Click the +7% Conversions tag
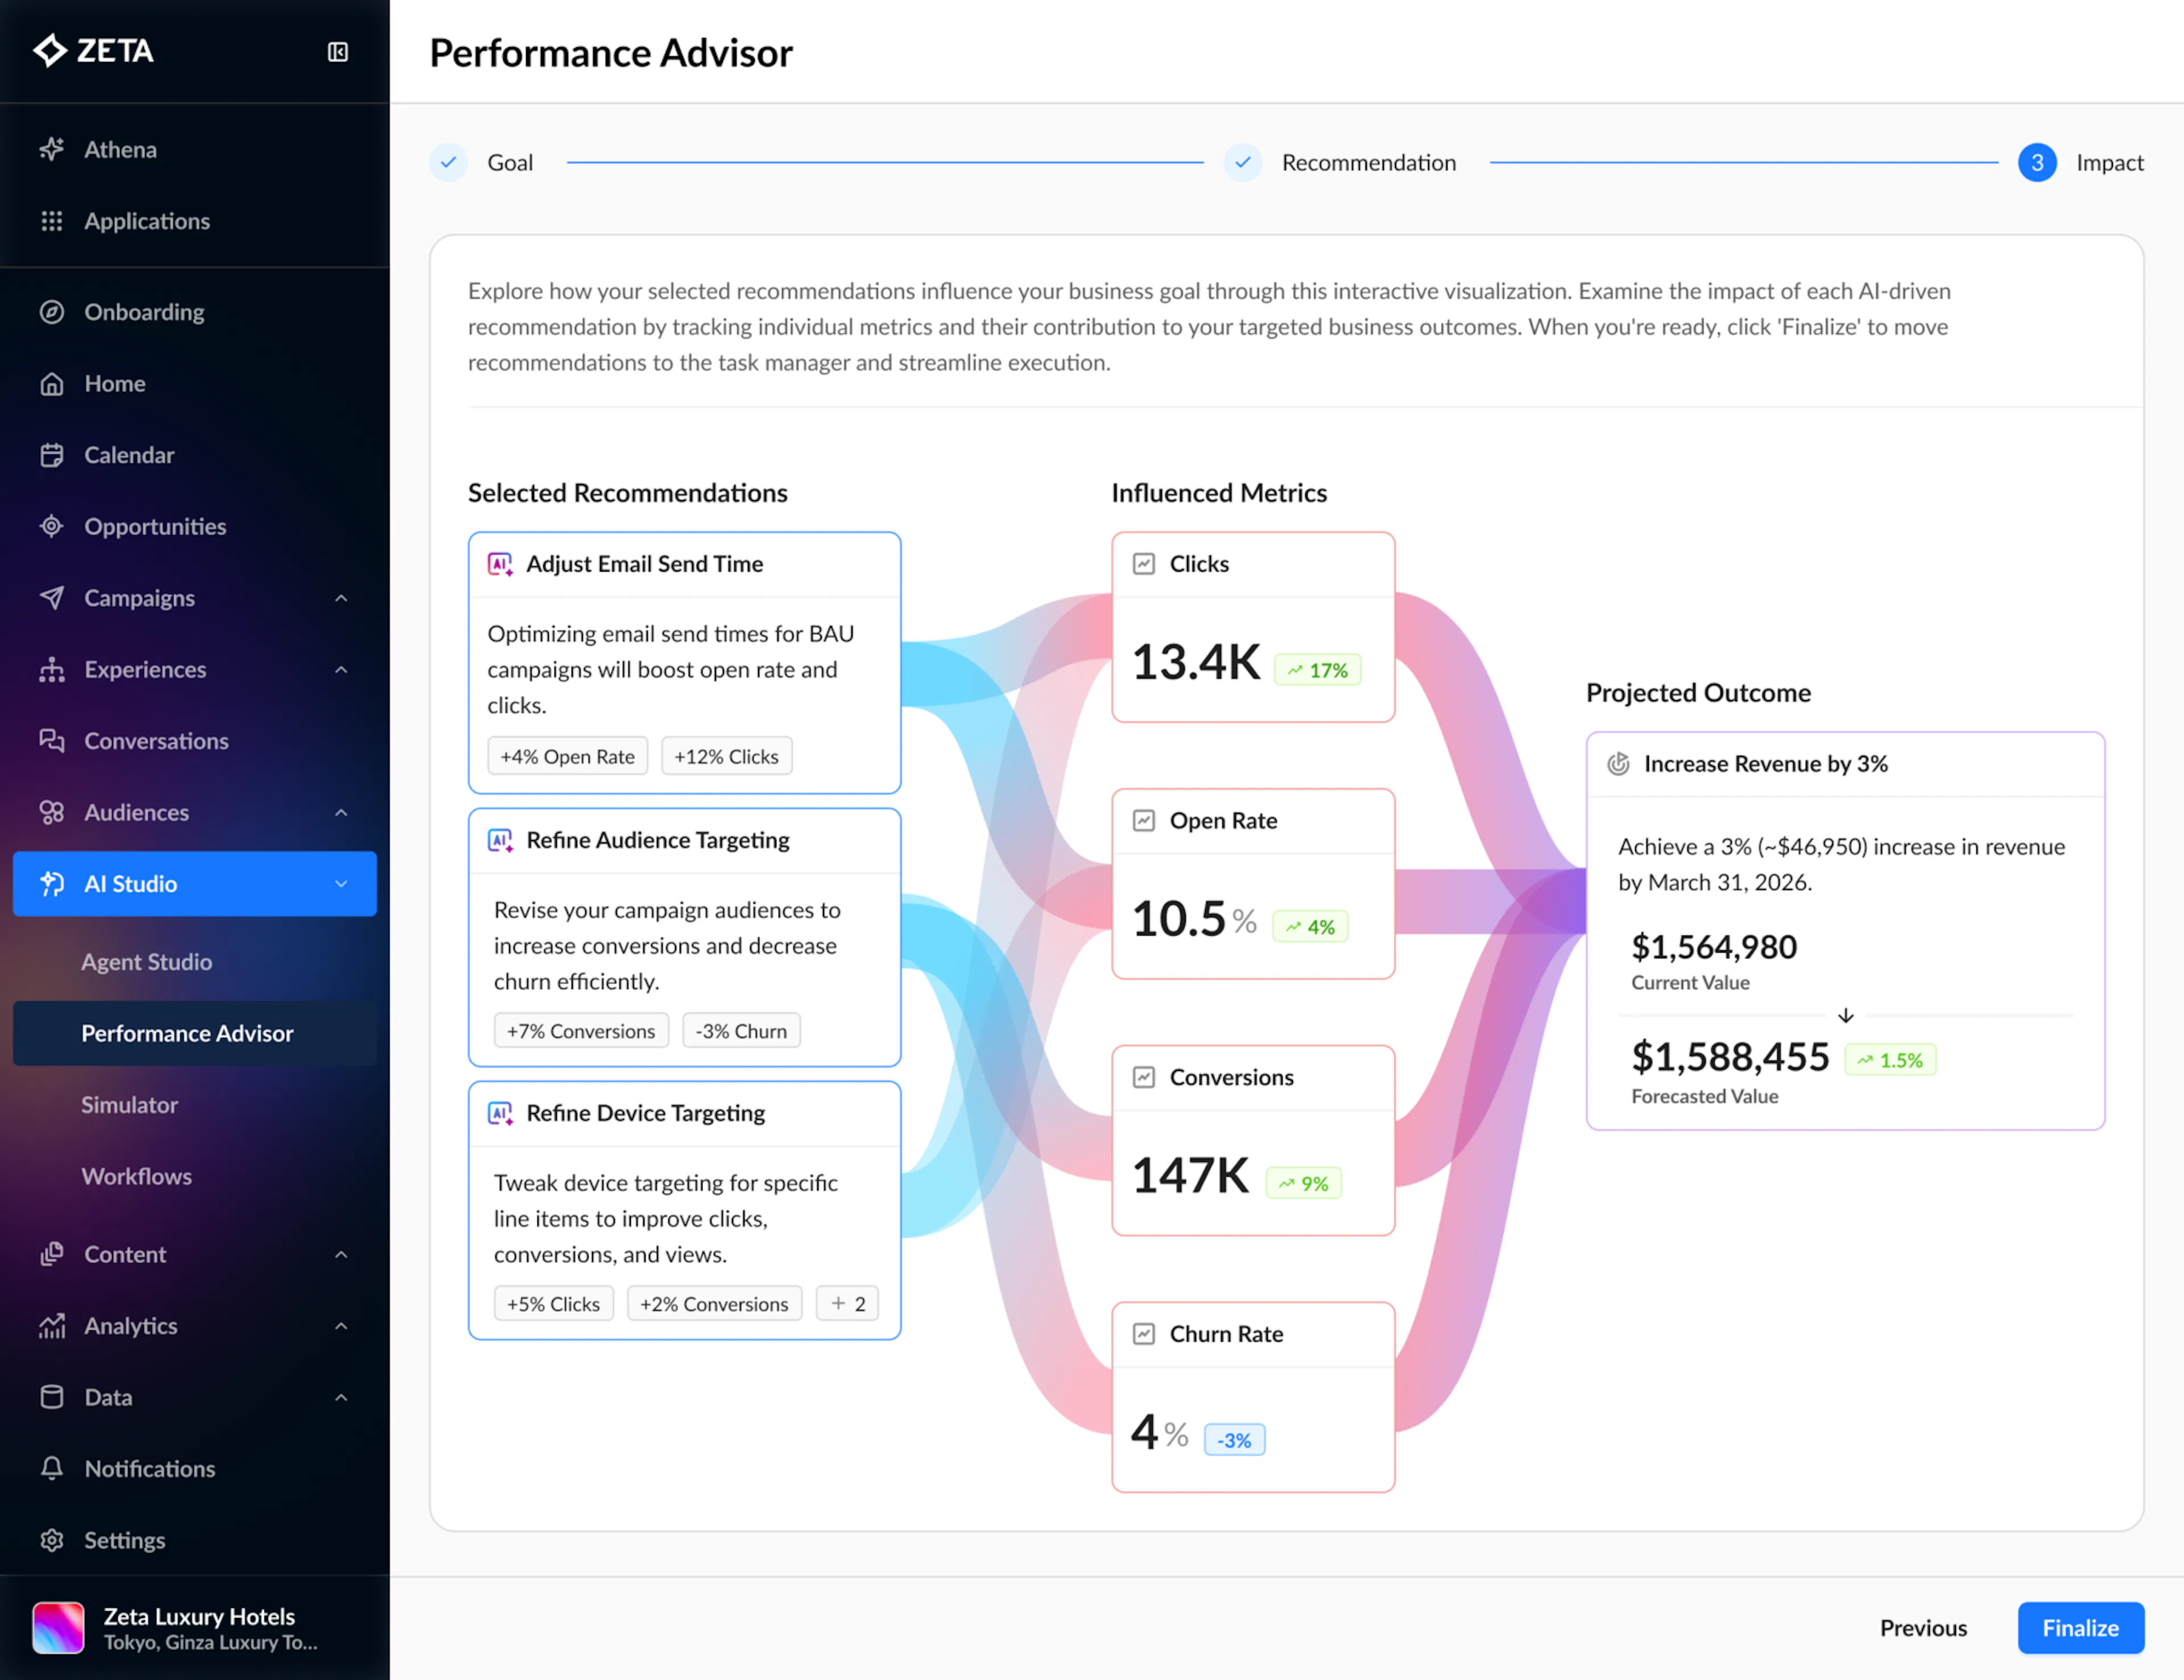 [581, 1031]
